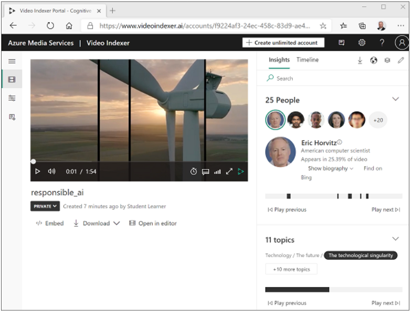Select the first person thumbnail Eric Horvitz

tap(276, 120)
